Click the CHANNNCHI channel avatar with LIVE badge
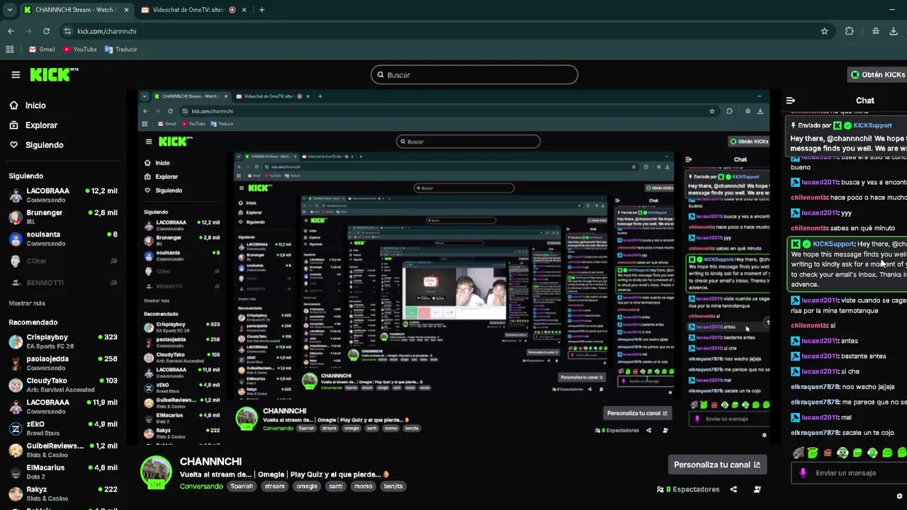 click(156, 472)
